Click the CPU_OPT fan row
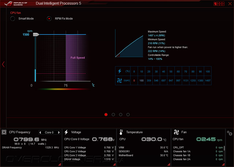The image size is (234, 167). click(198, 148)
